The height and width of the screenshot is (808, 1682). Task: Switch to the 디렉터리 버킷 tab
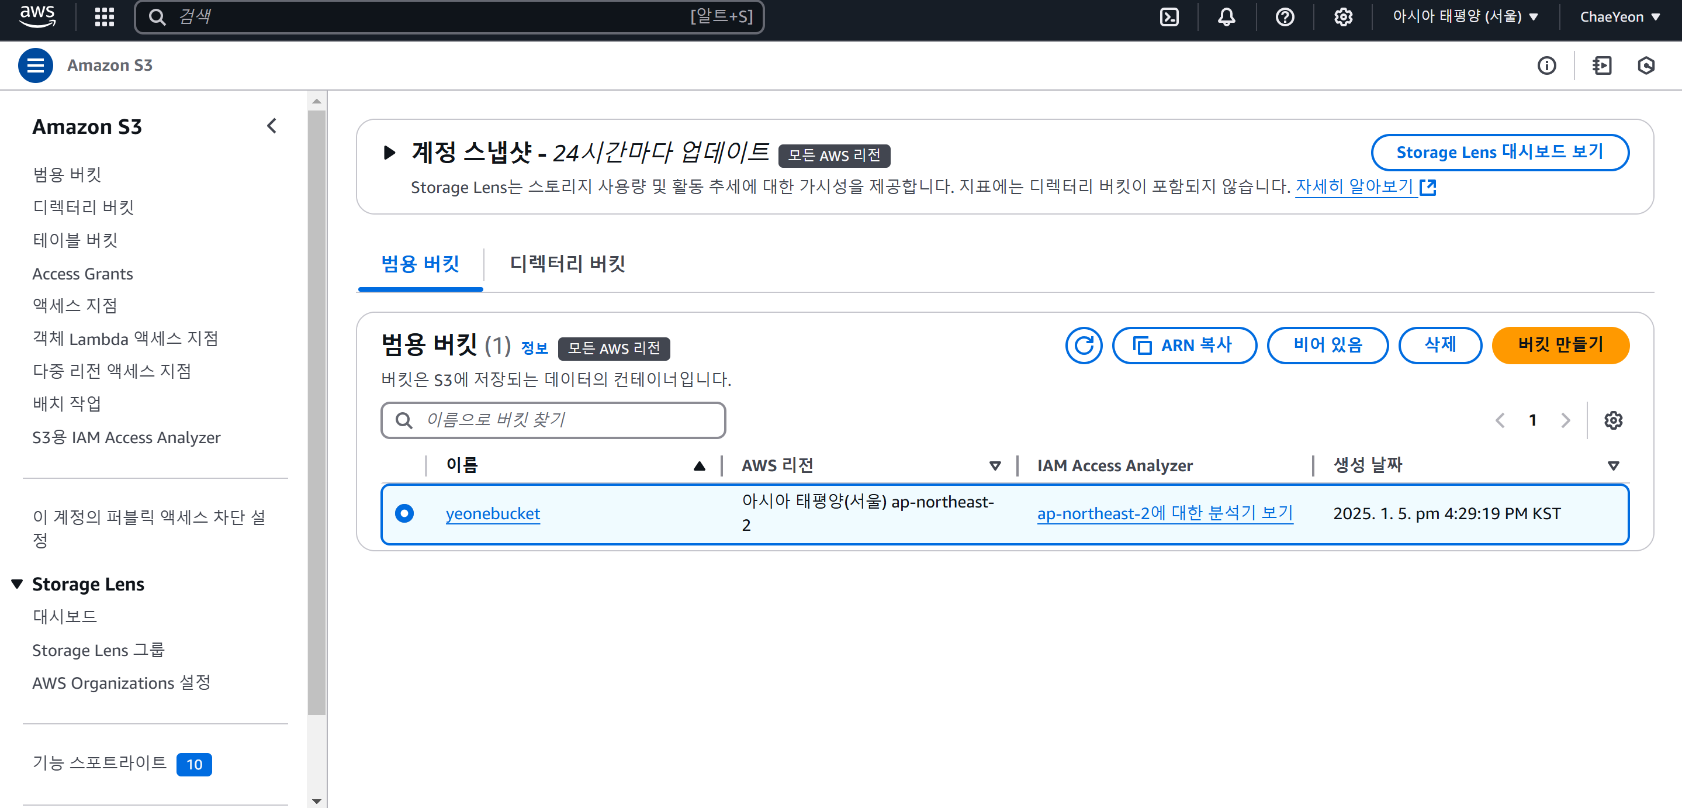567,264
